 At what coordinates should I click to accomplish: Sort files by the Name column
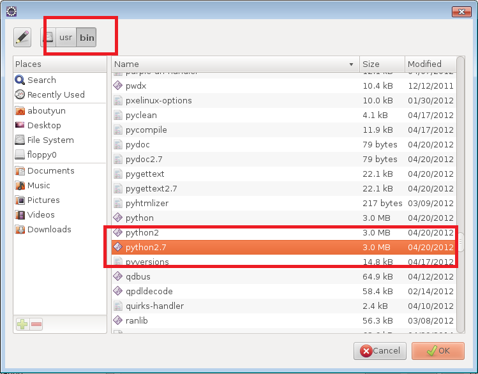pos(234,64)
